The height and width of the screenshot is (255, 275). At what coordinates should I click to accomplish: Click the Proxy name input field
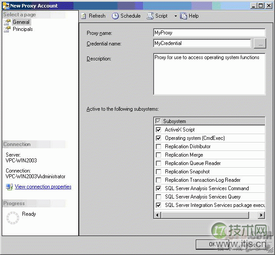pyautogui.click(x=209, y=33)
